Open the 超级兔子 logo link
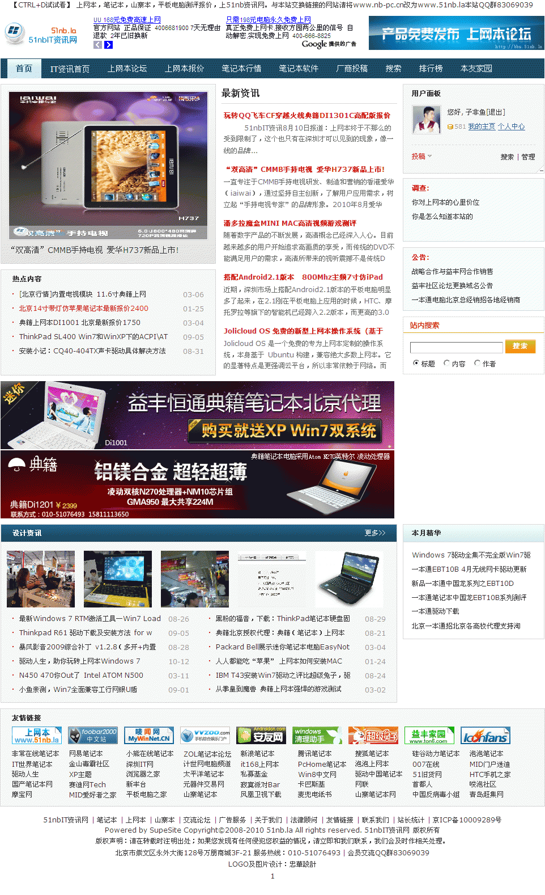This screenshot has height=895, width=545. 373,736
